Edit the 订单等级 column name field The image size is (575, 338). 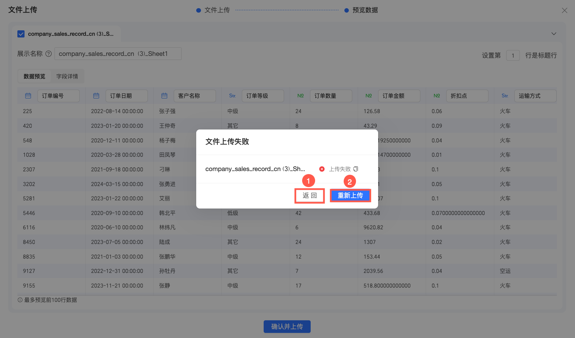click(x=263, y=96)
